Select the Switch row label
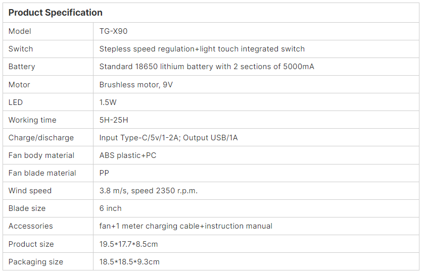 (x=21, y=49)
